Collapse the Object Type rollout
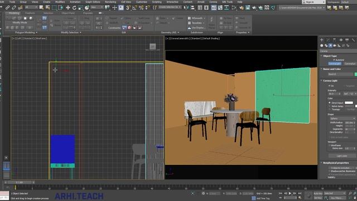 (x=330, y=56)
